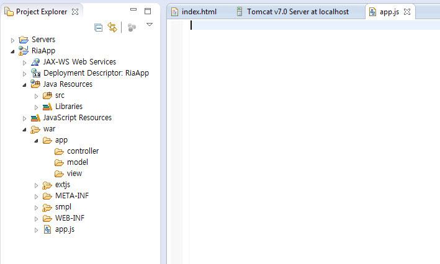
Task: Click the app.js file icon in tree
Action: coord(47,229)
